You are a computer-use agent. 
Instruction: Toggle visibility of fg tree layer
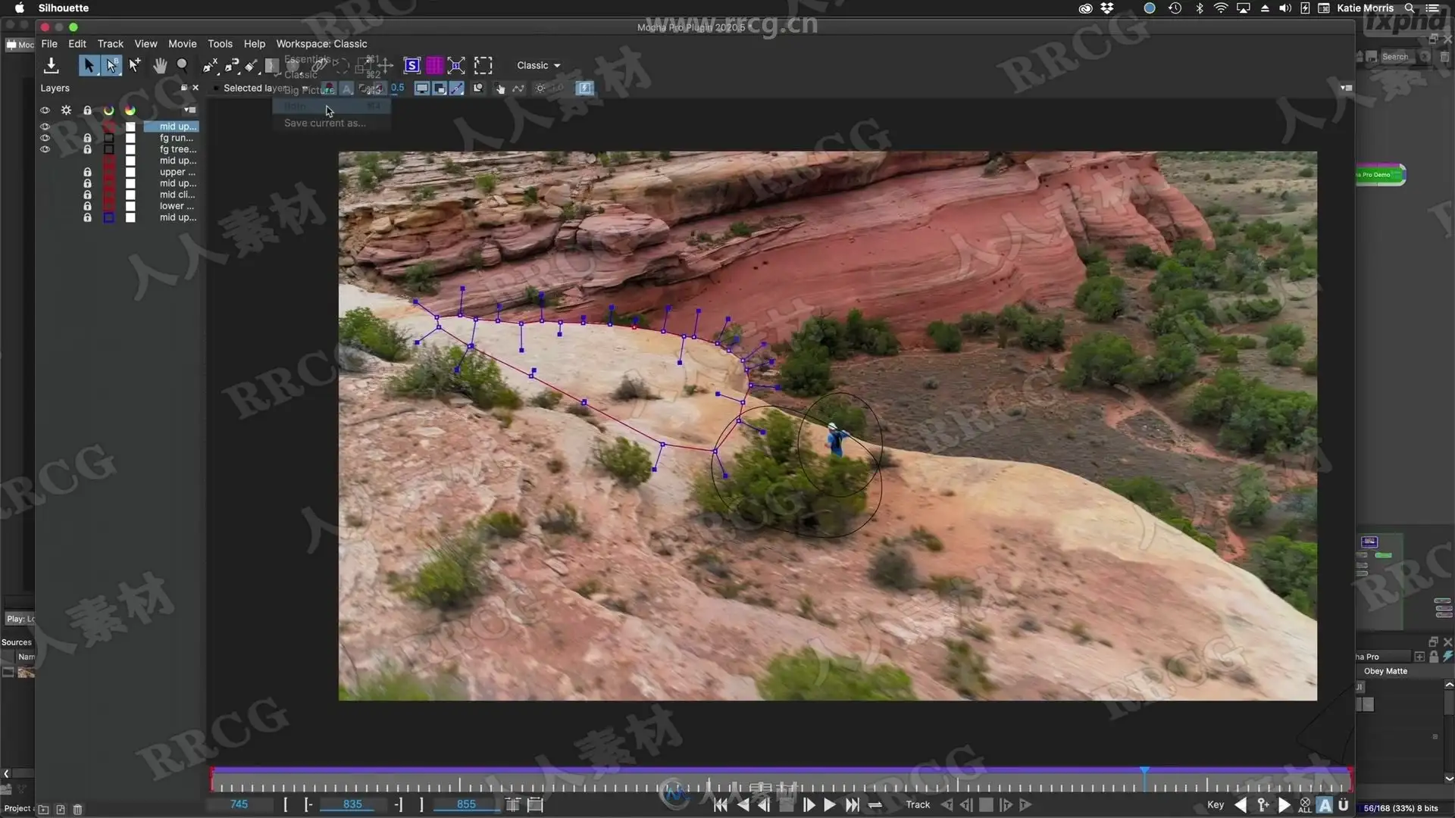45,149
